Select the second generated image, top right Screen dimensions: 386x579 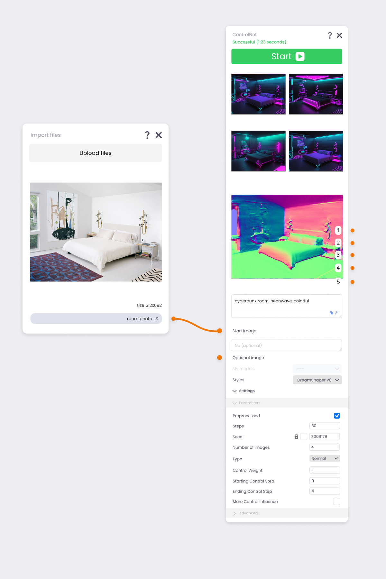pos(316,94)
